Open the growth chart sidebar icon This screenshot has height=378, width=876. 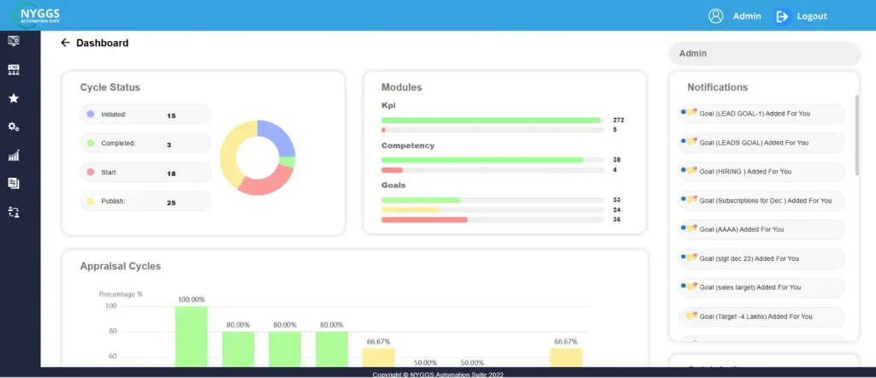[14, 156]
